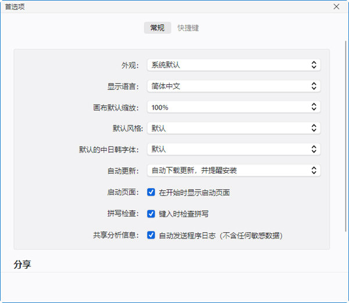This screenshot has width=349, height=303.
Task: Uncheck the 在开始时显示启动页面 checkbox
Action: (151, 192)
